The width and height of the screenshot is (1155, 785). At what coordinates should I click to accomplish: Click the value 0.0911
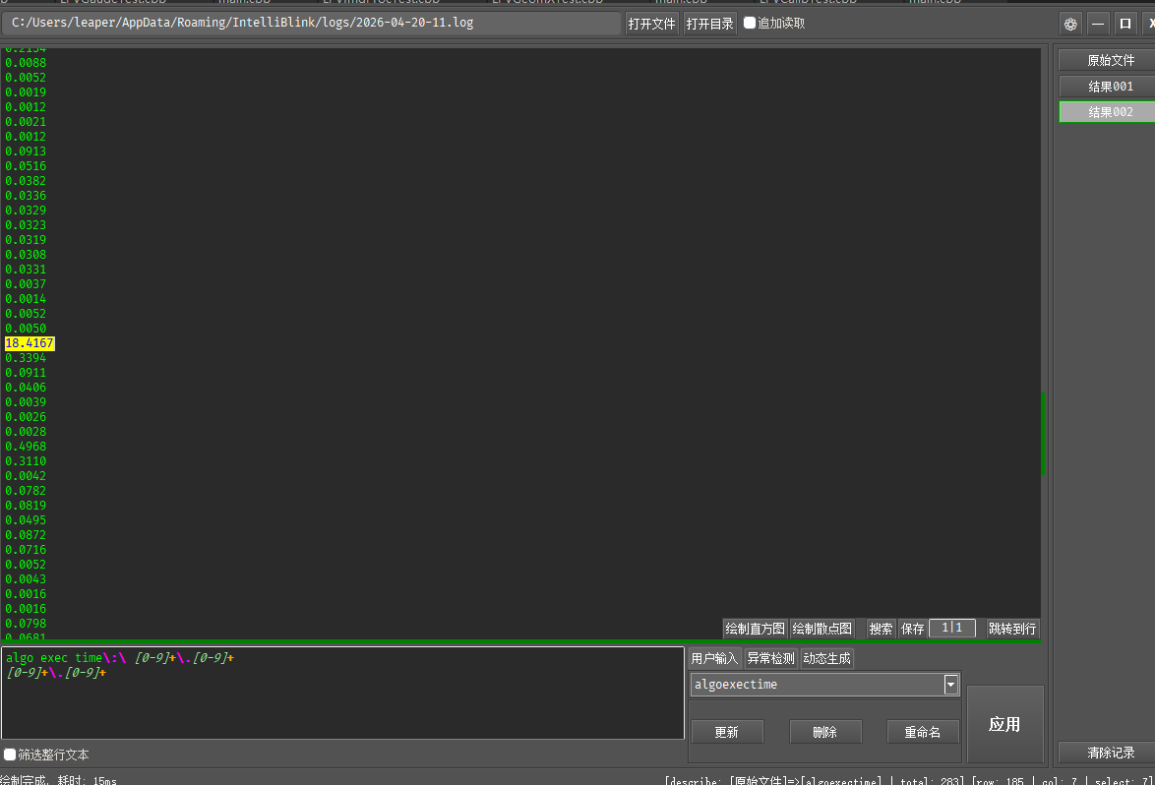coord(26,373)
